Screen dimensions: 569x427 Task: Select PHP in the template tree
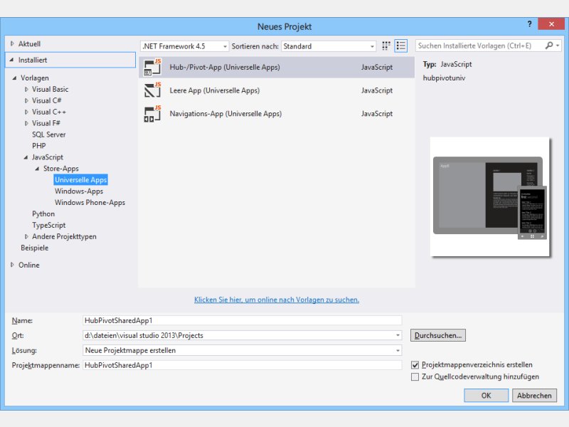point(39,146)
